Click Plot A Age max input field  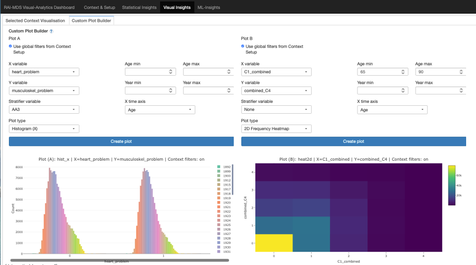tap(208, 72)
